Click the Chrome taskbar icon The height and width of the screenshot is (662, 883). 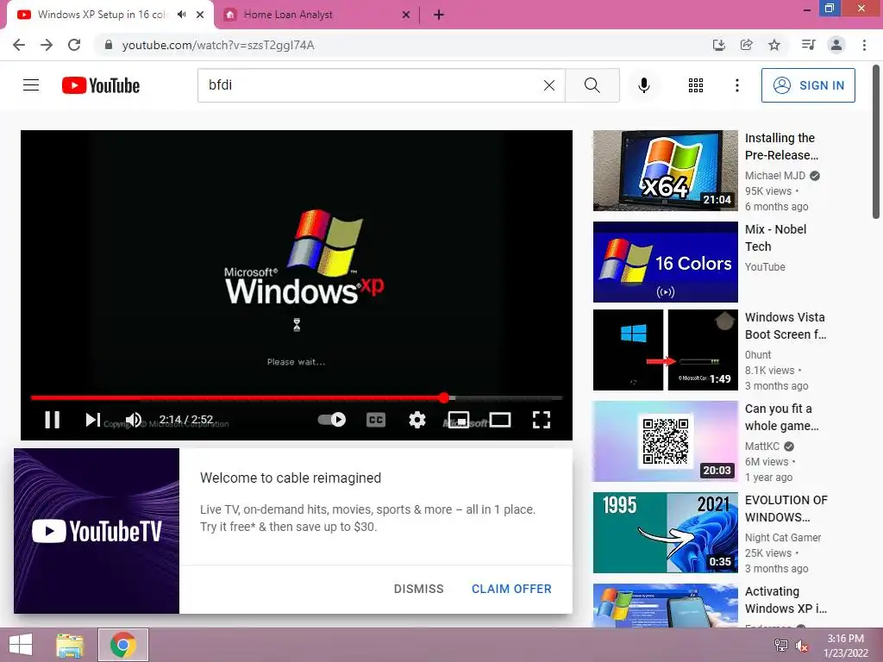pos(122,645)
